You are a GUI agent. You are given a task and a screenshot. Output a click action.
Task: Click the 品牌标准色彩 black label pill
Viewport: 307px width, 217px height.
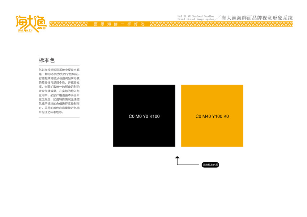point(210,165)
